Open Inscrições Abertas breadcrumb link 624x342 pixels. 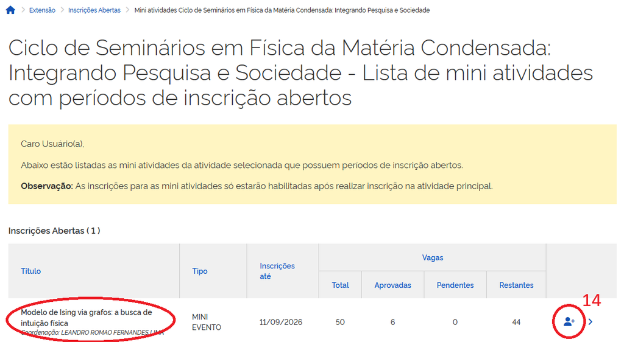[x=94, y=10]
